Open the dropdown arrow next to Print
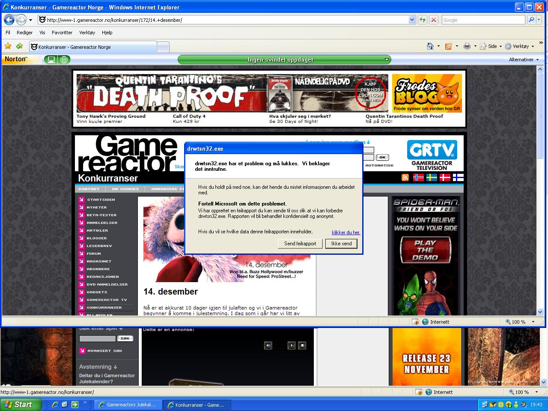The image size is (548, 411). (x=475, y=46)
